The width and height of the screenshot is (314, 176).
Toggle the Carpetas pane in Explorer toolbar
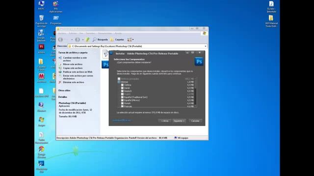(x=117, y=40)
